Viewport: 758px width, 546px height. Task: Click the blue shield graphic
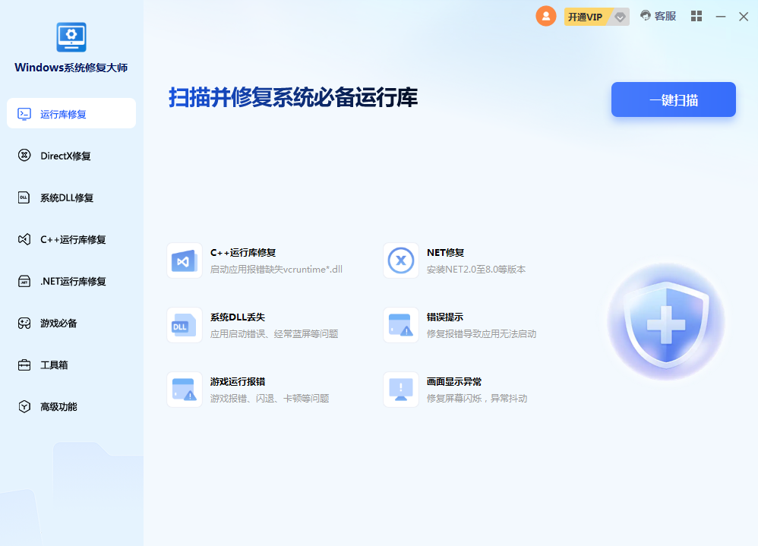[666, 323]
